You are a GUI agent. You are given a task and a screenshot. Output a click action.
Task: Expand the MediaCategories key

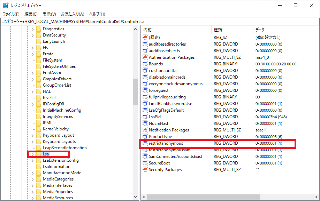coord(32,179)
